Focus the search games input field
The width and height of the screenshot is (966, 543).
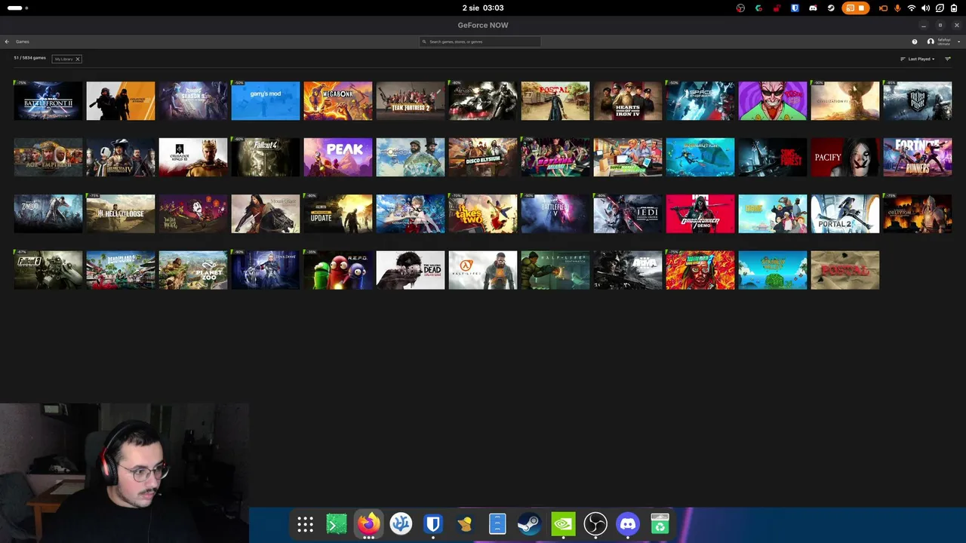pyautogui.click(x=480, y=41)
